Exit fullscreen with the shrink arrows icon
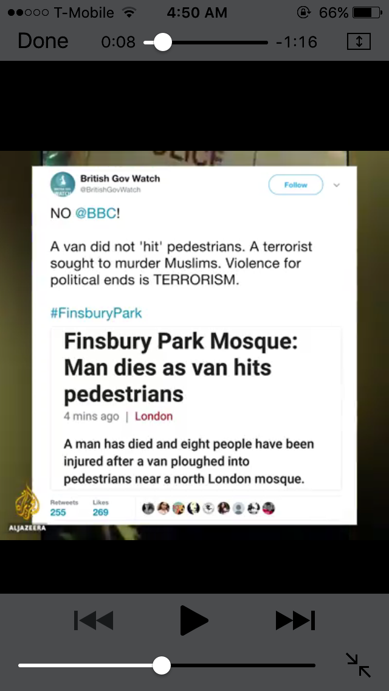The height and width of the screenshot is (691, 389). pyautogui.click(x=358, y=665)
